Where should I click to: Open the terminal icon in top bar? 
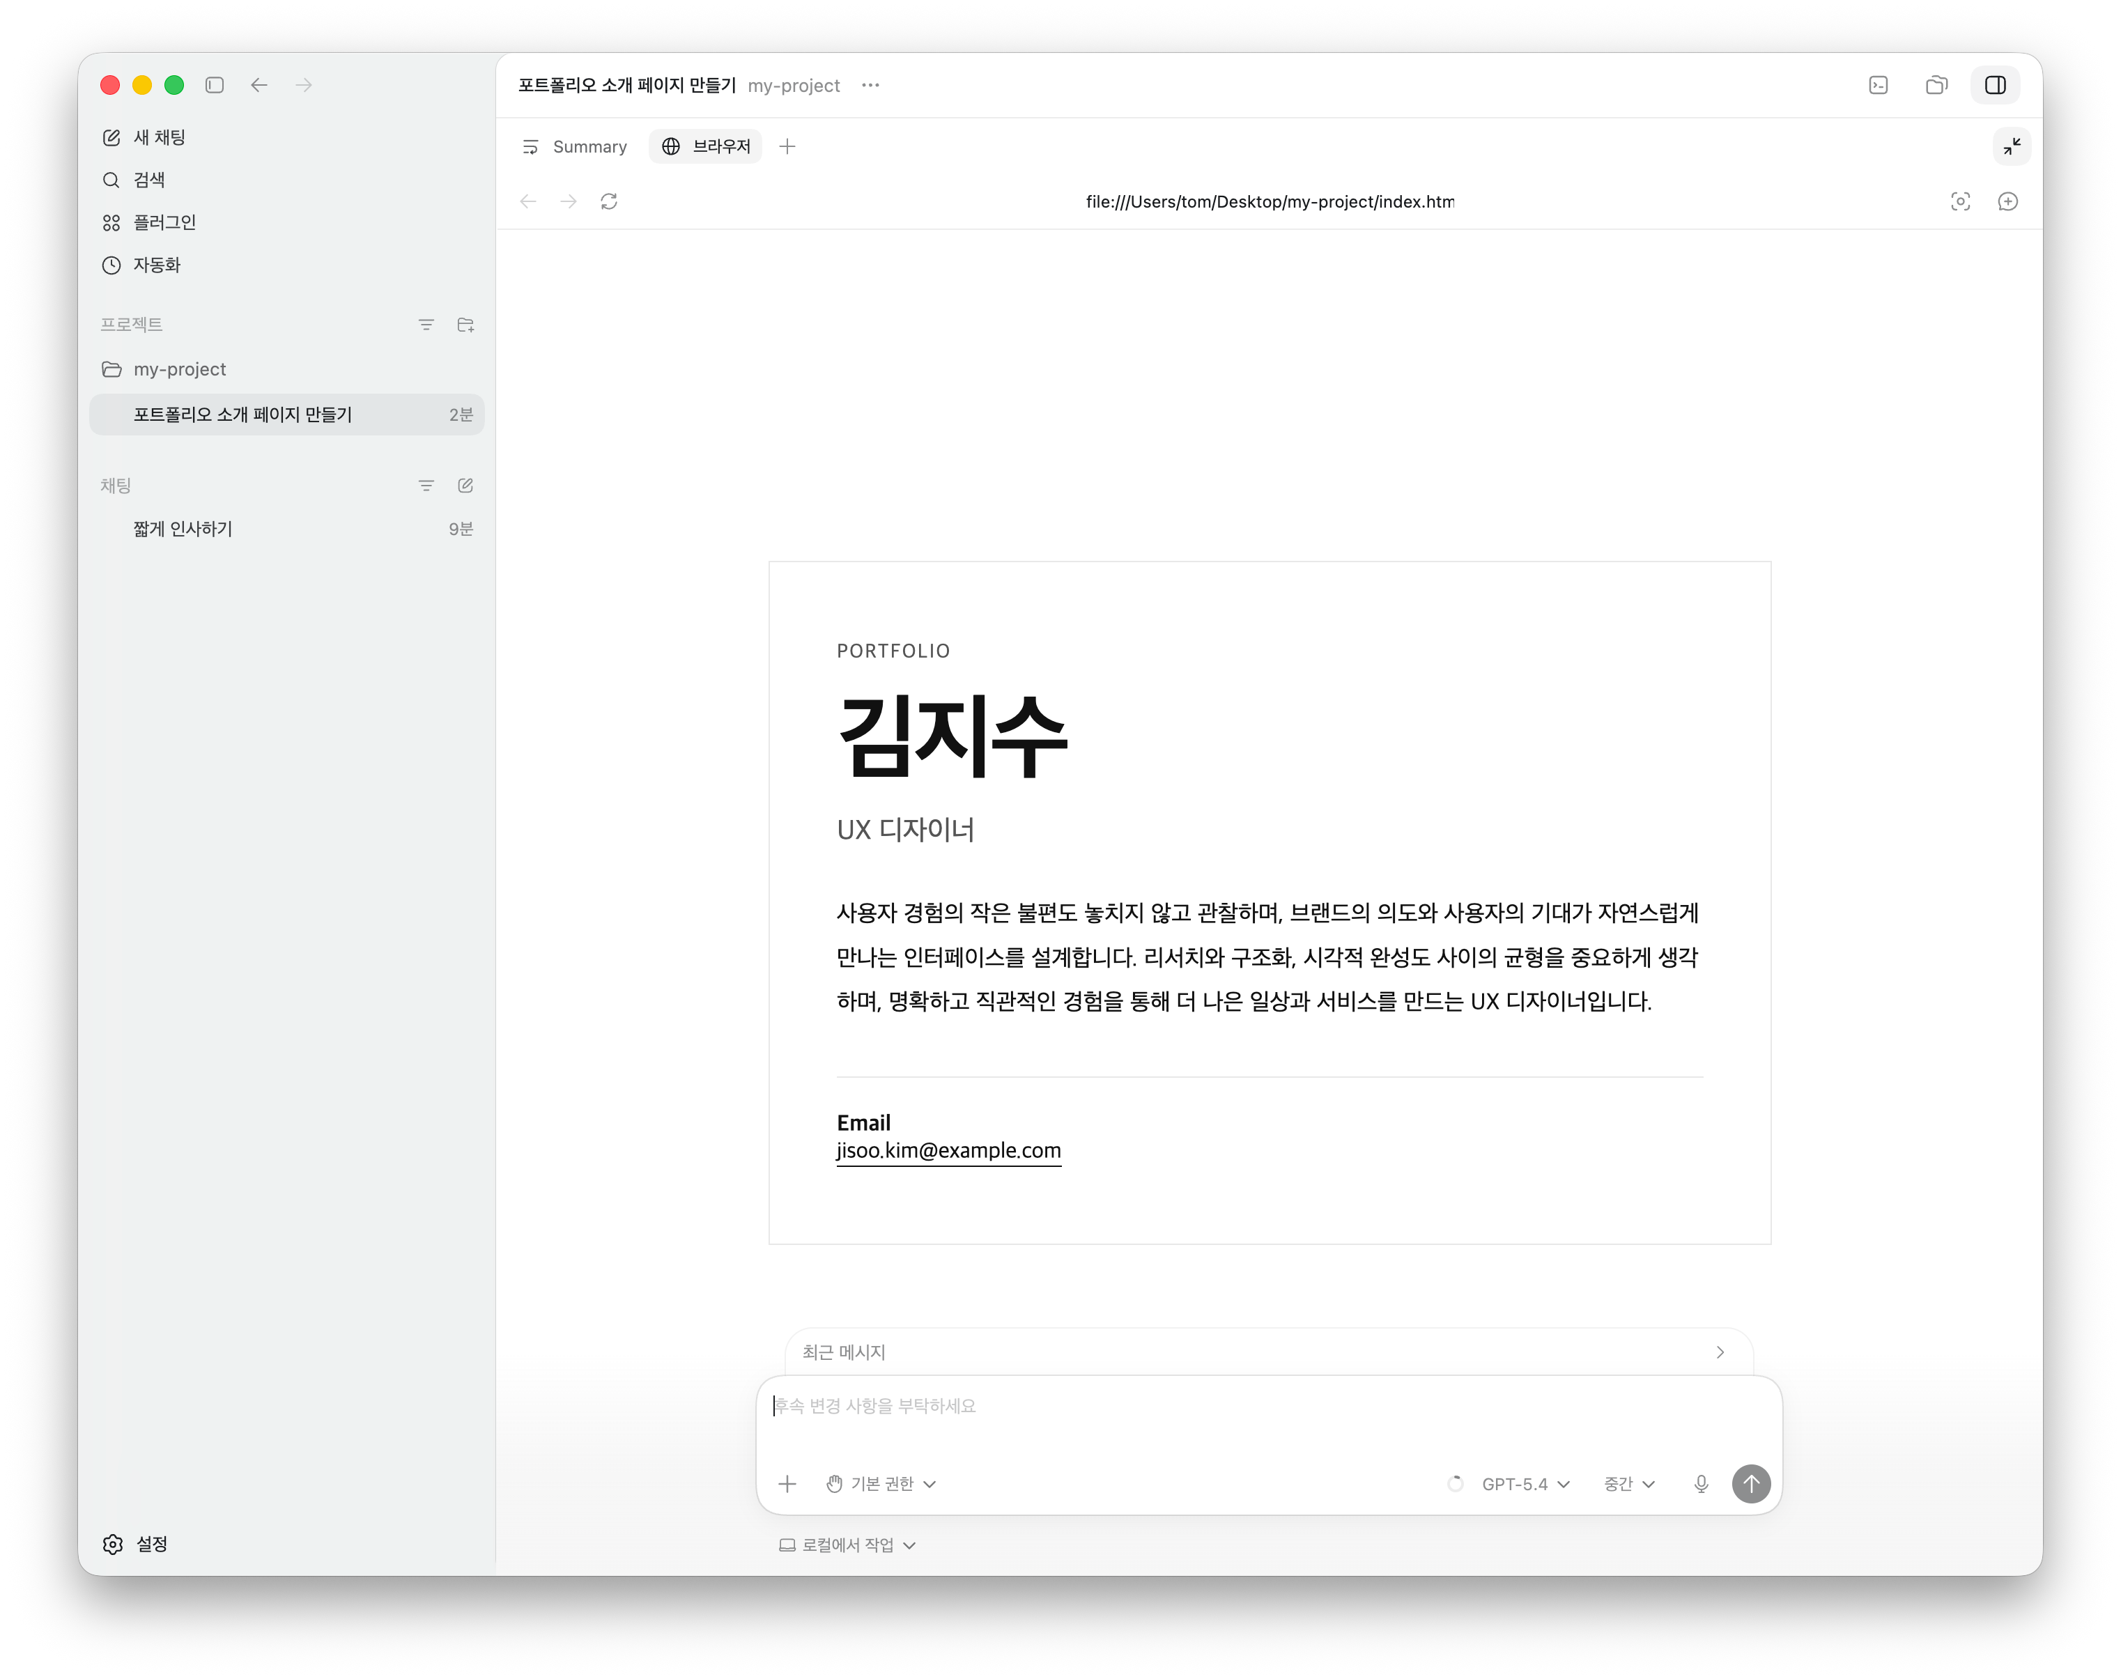pos(1878,86)
